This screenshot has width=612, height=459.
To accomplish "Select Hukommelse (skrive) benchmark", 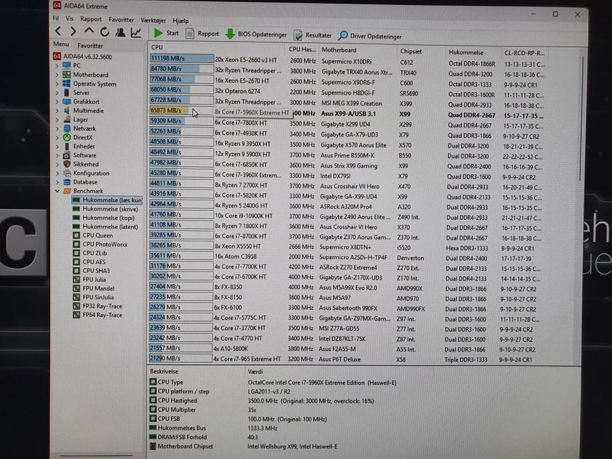I will click(x=105, y=209).
